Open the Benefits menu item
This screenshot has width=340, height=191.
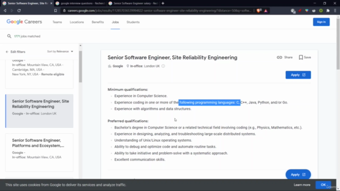pos(98,22)
